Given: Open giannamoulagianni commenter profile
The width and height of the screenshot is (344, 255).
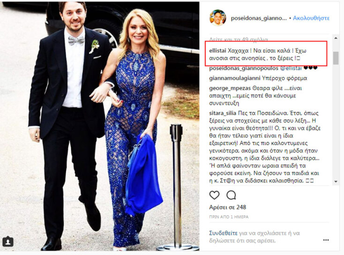Looking at the screenshot, I should (235, 78).
